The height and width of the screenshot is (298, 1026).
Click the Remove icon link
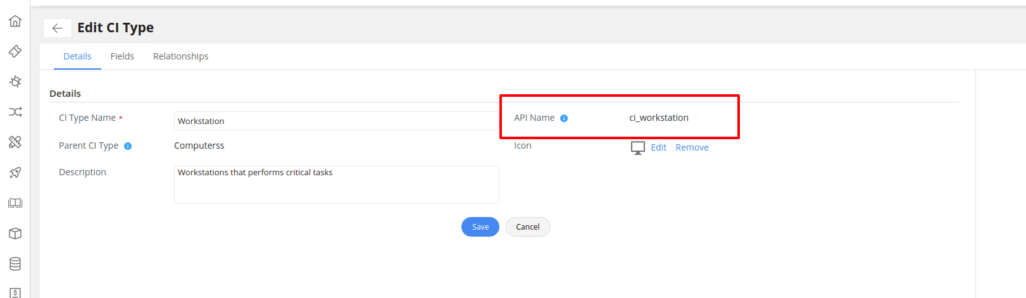[692, 147]
